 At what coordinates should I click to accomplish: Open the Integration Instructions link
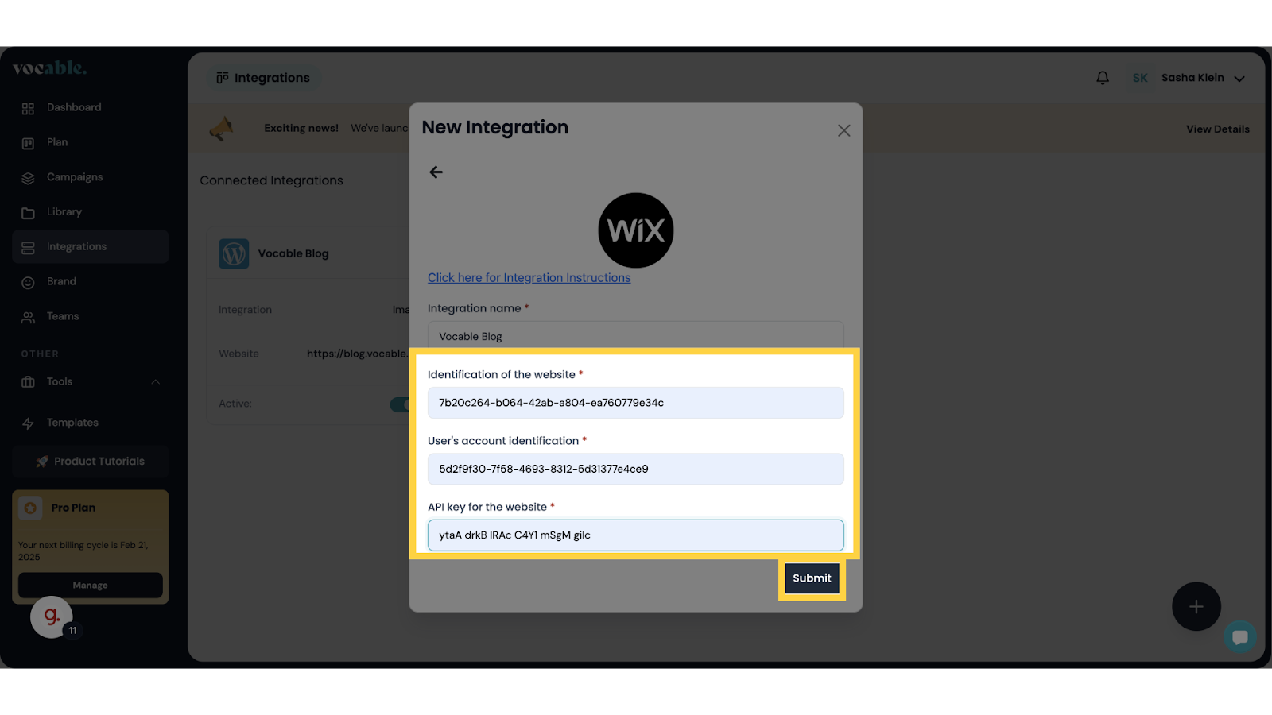pos(529,278)
